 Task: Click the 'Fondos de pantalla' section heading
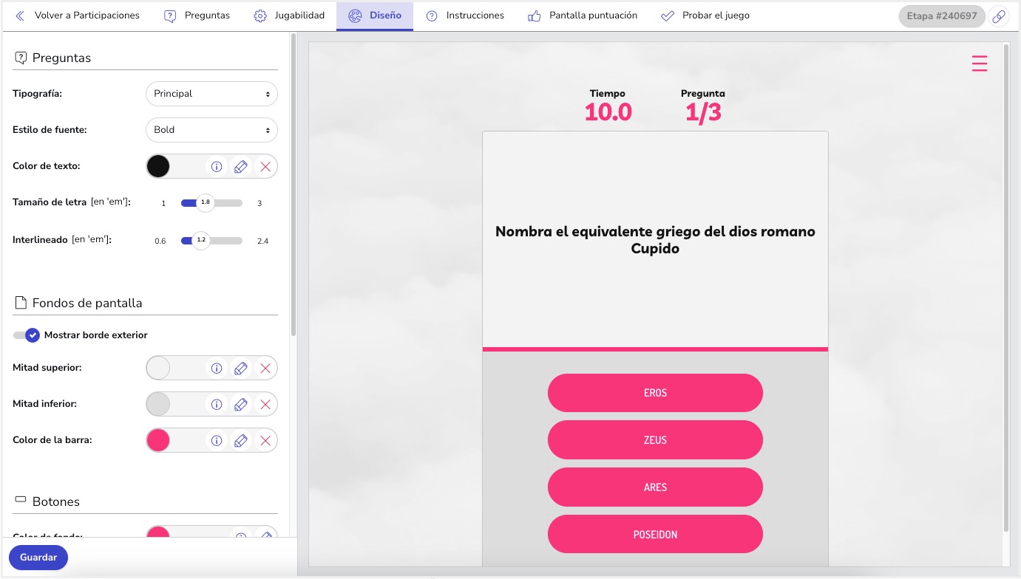87,303
